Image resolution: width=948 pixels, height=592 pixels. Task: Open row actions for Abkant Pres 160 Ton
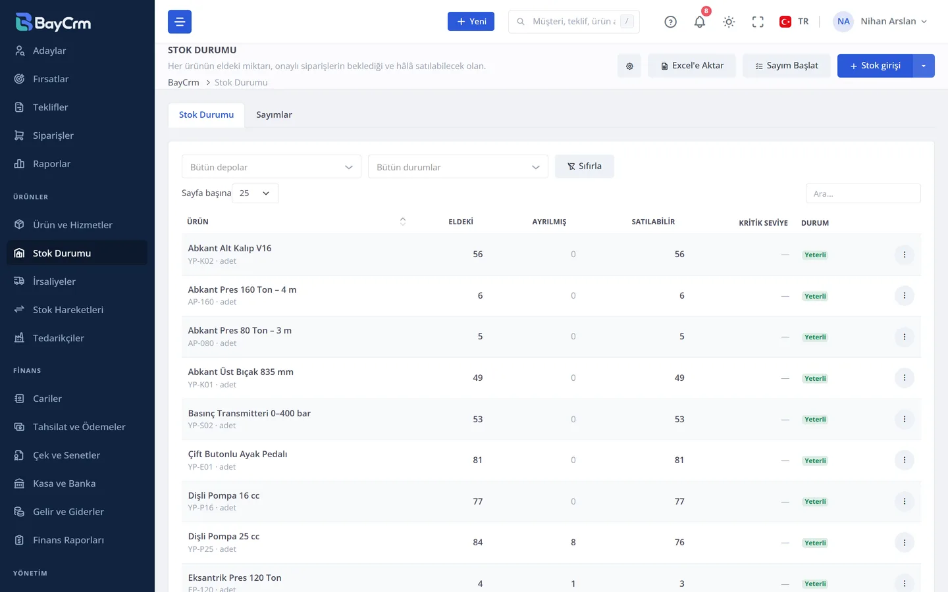[905, 296]
